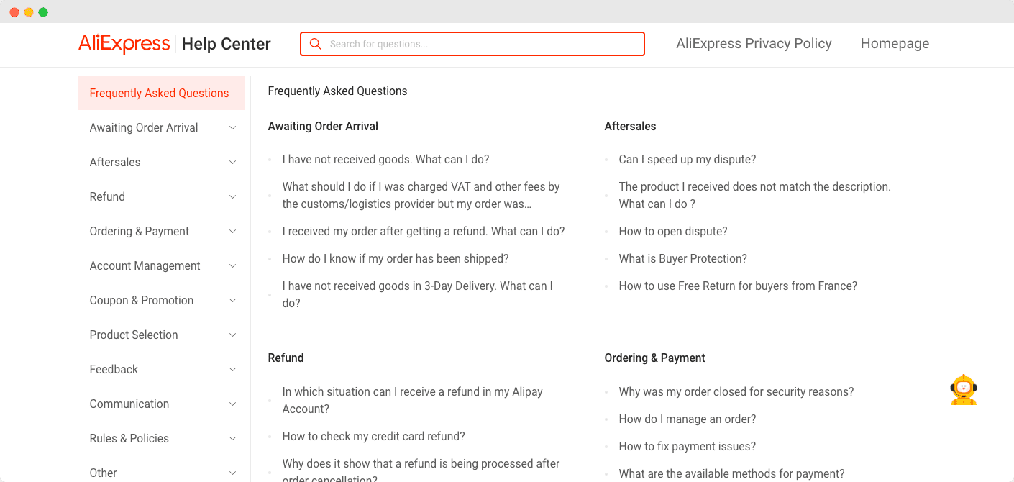
Task: Expand the Account Management section
Action: (232, 265)
